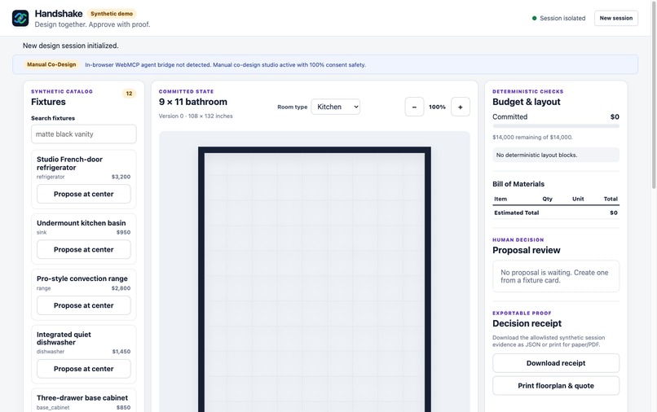Propose Undermount kitchen basin at center
Viewport: 657px width, 412px height.
pyautogui.click(x=84, y=249)
